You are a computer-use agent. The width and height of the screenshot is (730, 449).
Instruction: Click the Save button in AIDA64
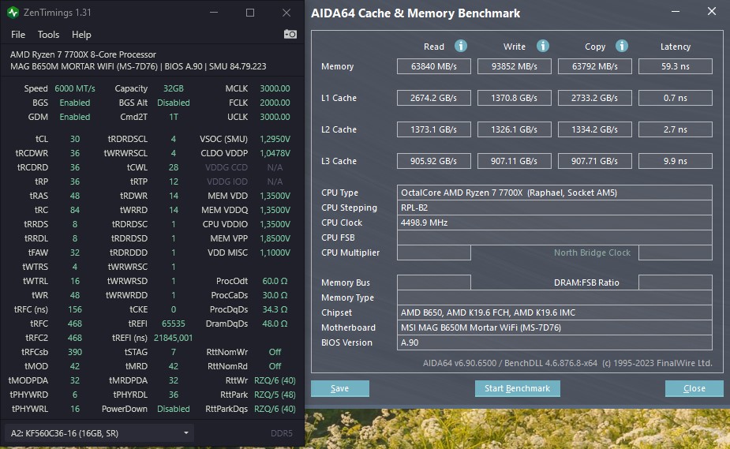click(x=339, y=388)
